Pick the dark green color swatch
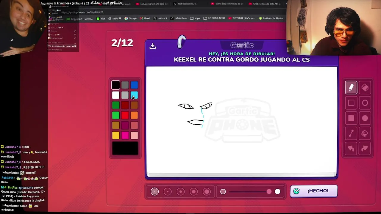 [116, 105]
